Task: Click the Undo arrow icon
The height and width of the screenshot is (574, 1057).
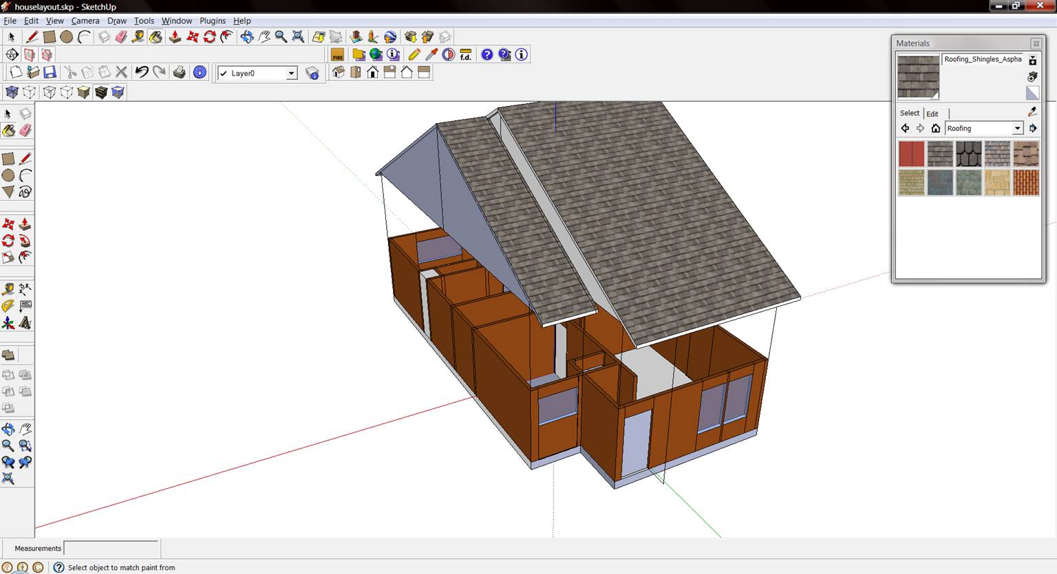Action: (x=142, y=72)
